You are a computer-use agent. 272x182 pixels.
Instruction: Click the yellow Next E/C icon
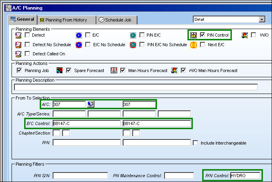194,45
